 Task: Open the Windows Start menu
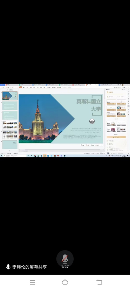click(x=2, y=156)
